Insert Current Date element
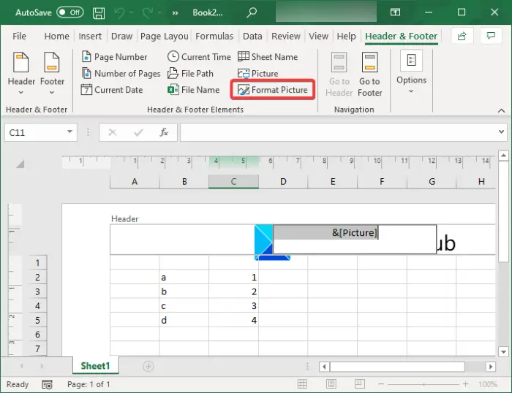 (x=112, y=90)
